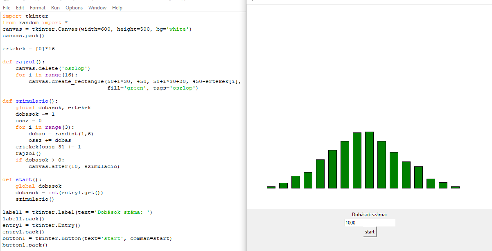Image resolution: width=492 pixels, height=251 pixels.
Task: Click the entry field containing 1000
Action: point(370,223)
